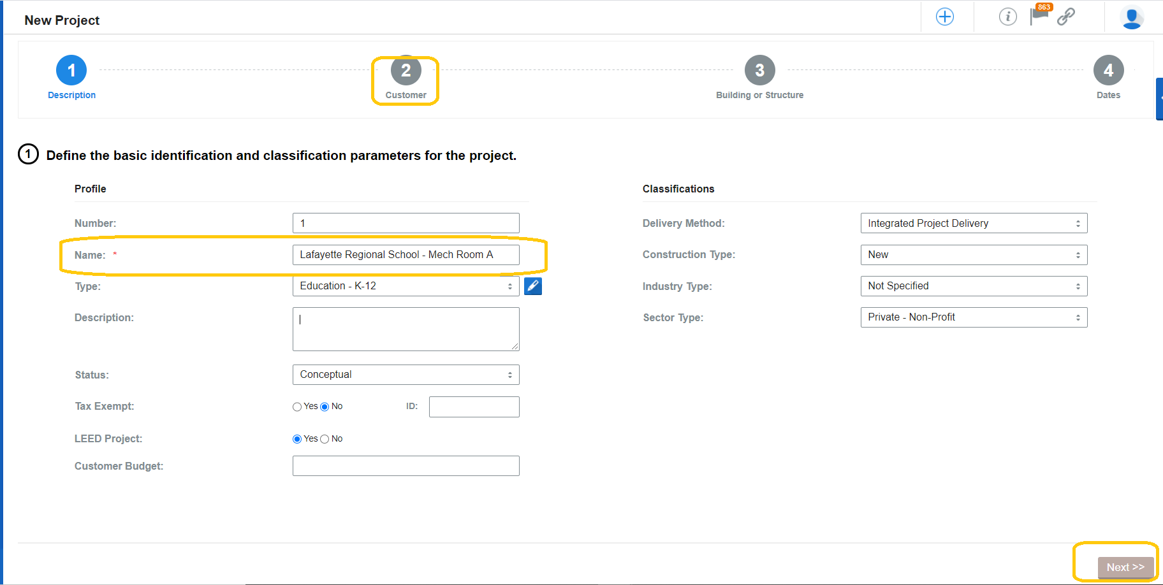Select No for Tax Exempt
This screenshot has height=585, width=1163.
[325, 407]
